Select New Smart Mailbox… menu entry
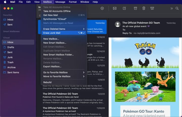 [x=55, y=43]
